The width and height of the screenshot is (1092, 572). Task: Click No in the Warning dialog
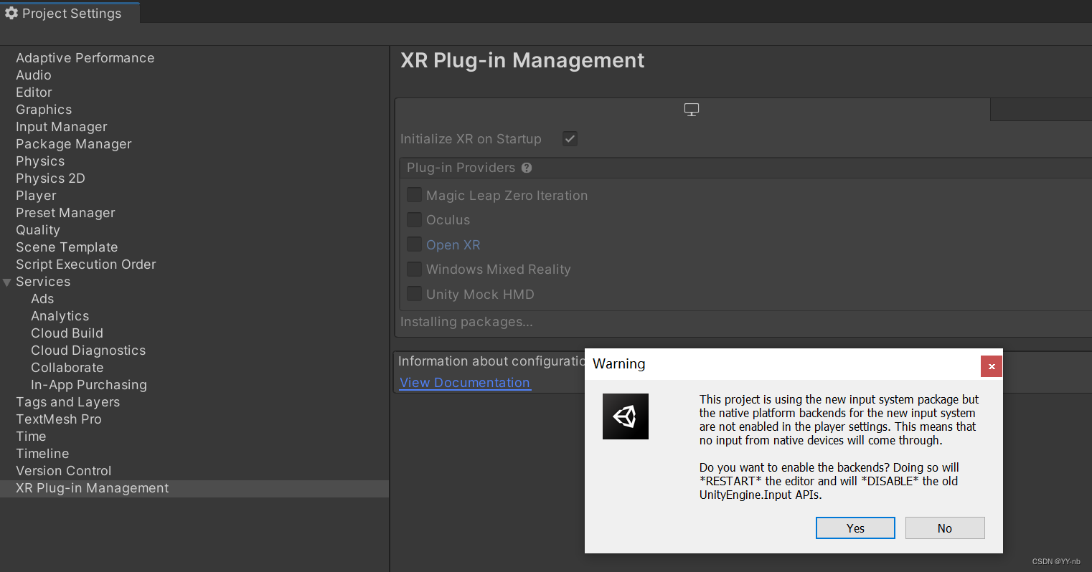tap(945, 528)
